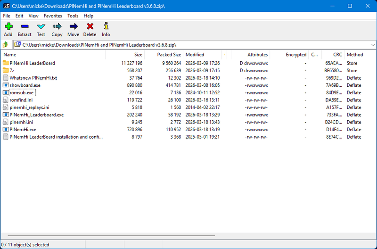Click the archive icon in address bar
377x249 pixels.
coord(17,44)
